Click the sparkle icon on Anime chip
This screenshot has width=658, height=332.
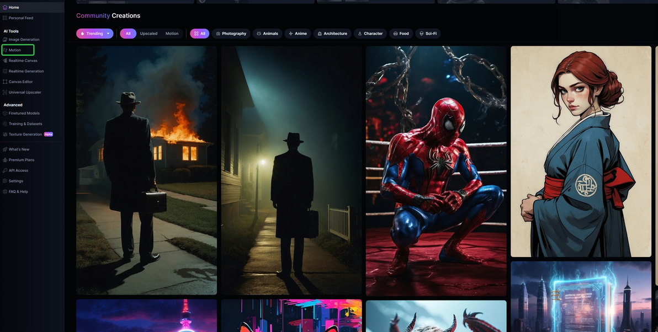click(x=291, y=34)
